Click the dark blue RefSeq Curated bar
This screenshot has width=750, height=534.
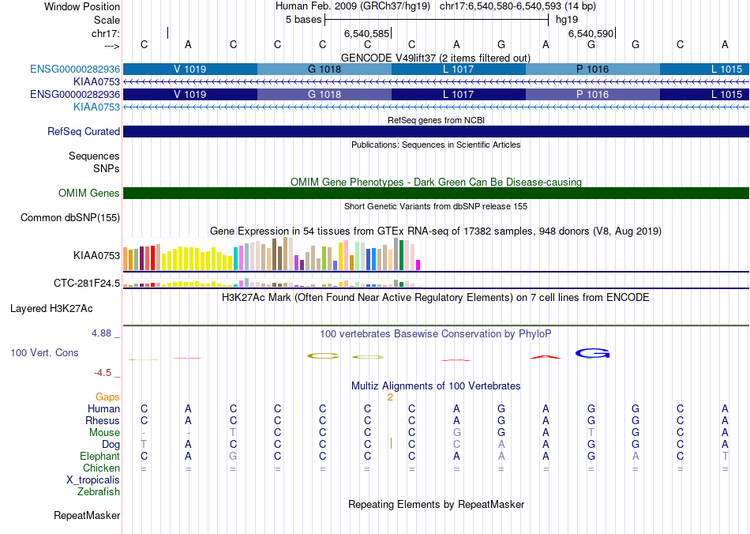(x=436, y=132)
